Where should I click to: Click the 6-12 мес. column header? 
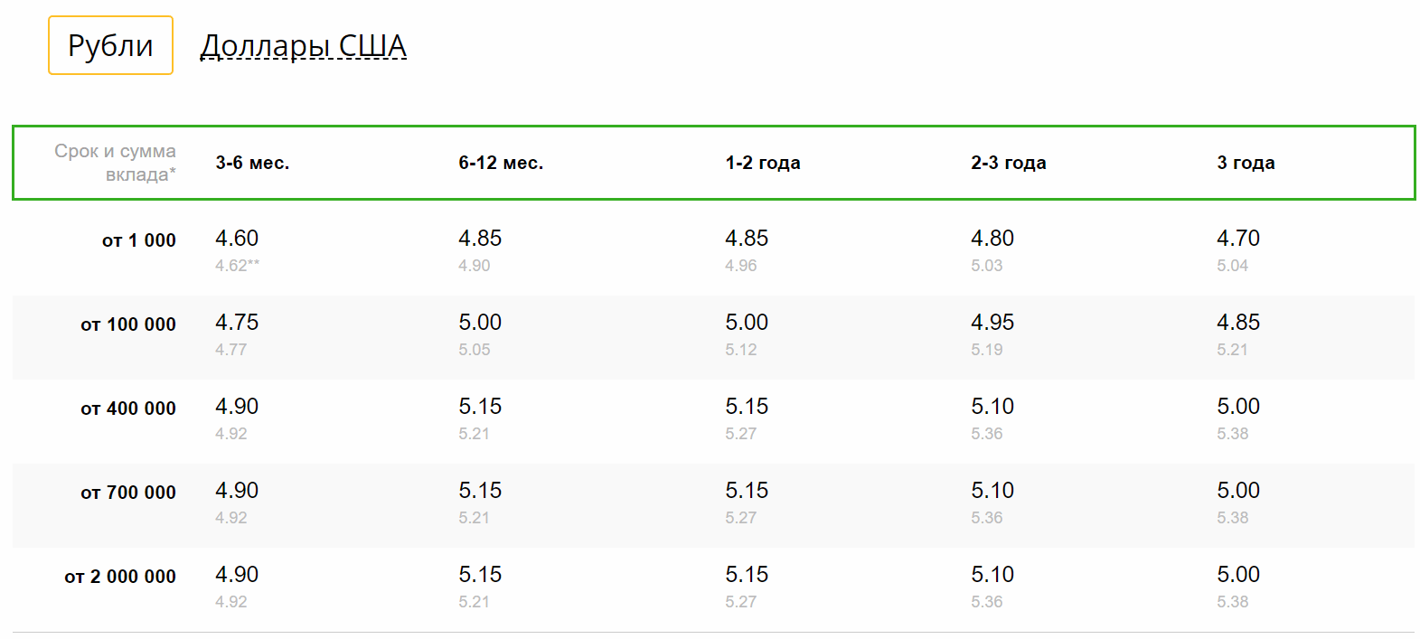pyautogui.click(x=501, y=163)
